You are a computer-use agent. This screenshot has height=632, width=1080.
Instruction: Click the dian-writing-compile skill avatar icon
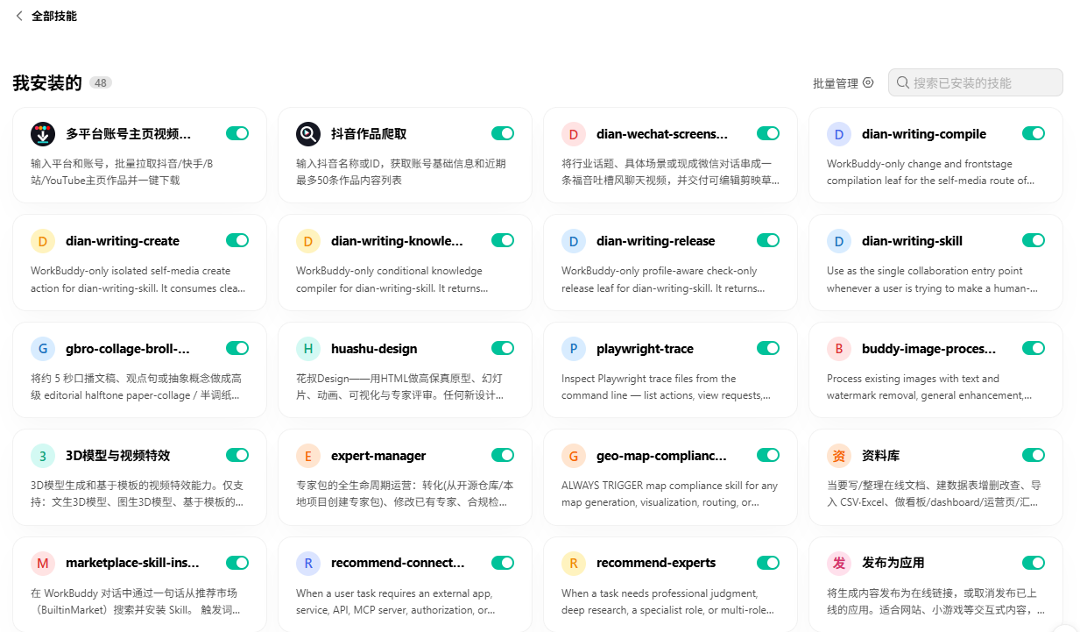839,134
